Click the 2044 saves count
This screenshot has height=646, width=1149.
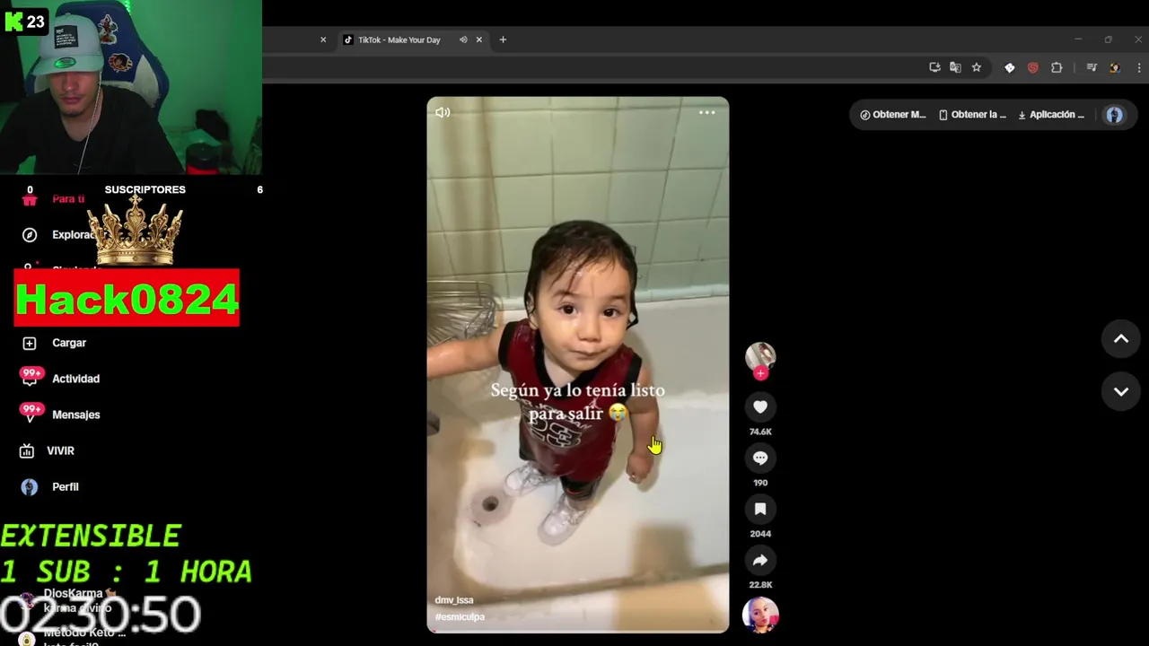click(760, 534)
